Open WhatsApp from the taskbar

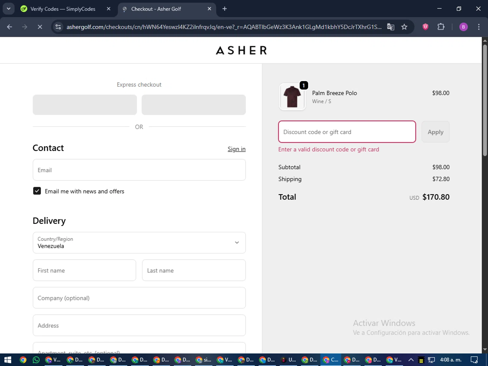36,360
